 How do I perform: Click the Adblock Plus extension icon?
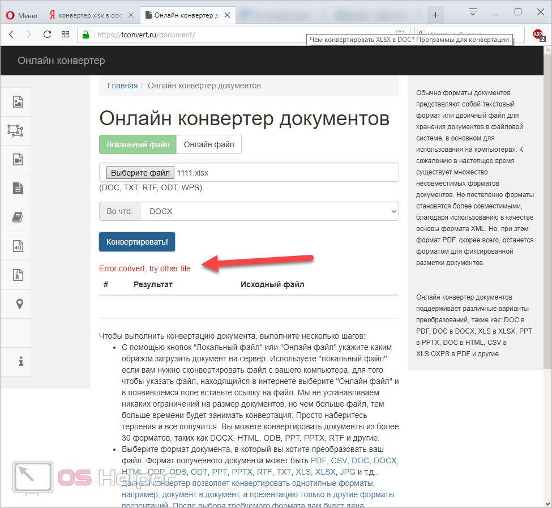(538, 35)
